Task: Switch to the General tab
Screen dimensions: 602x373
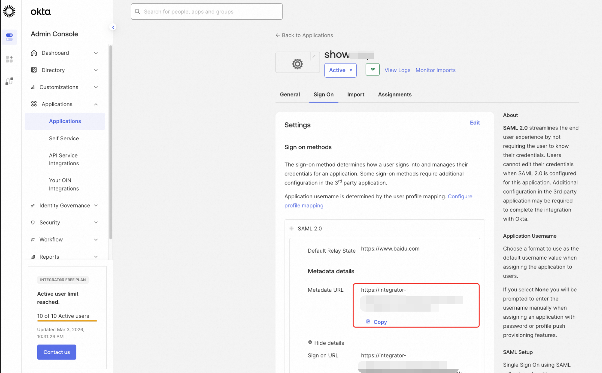Action: coord(290,94)
